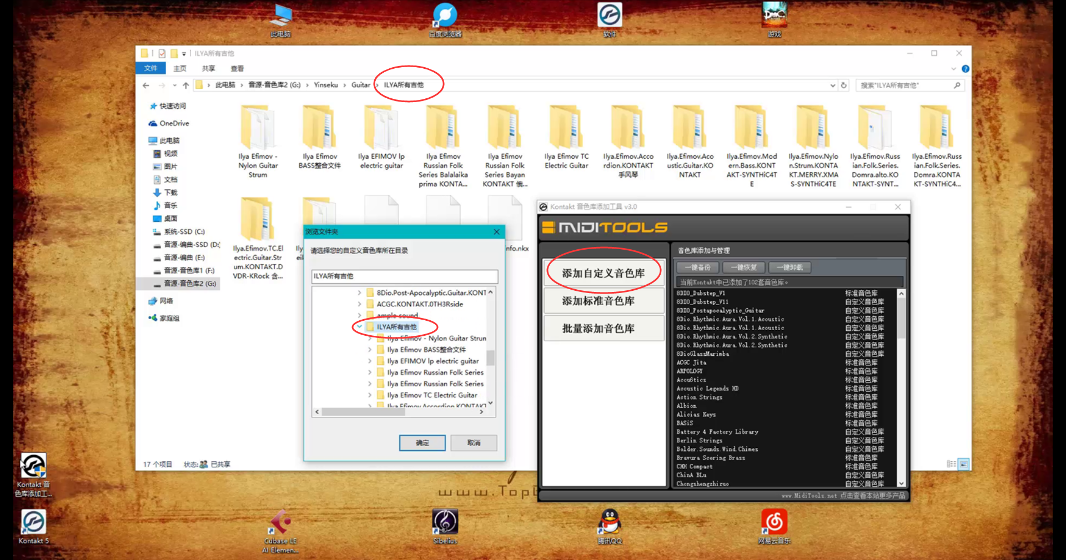Open the 主页 ribbon tab
The image size is (1066, 560).
(x=180, y=68)
